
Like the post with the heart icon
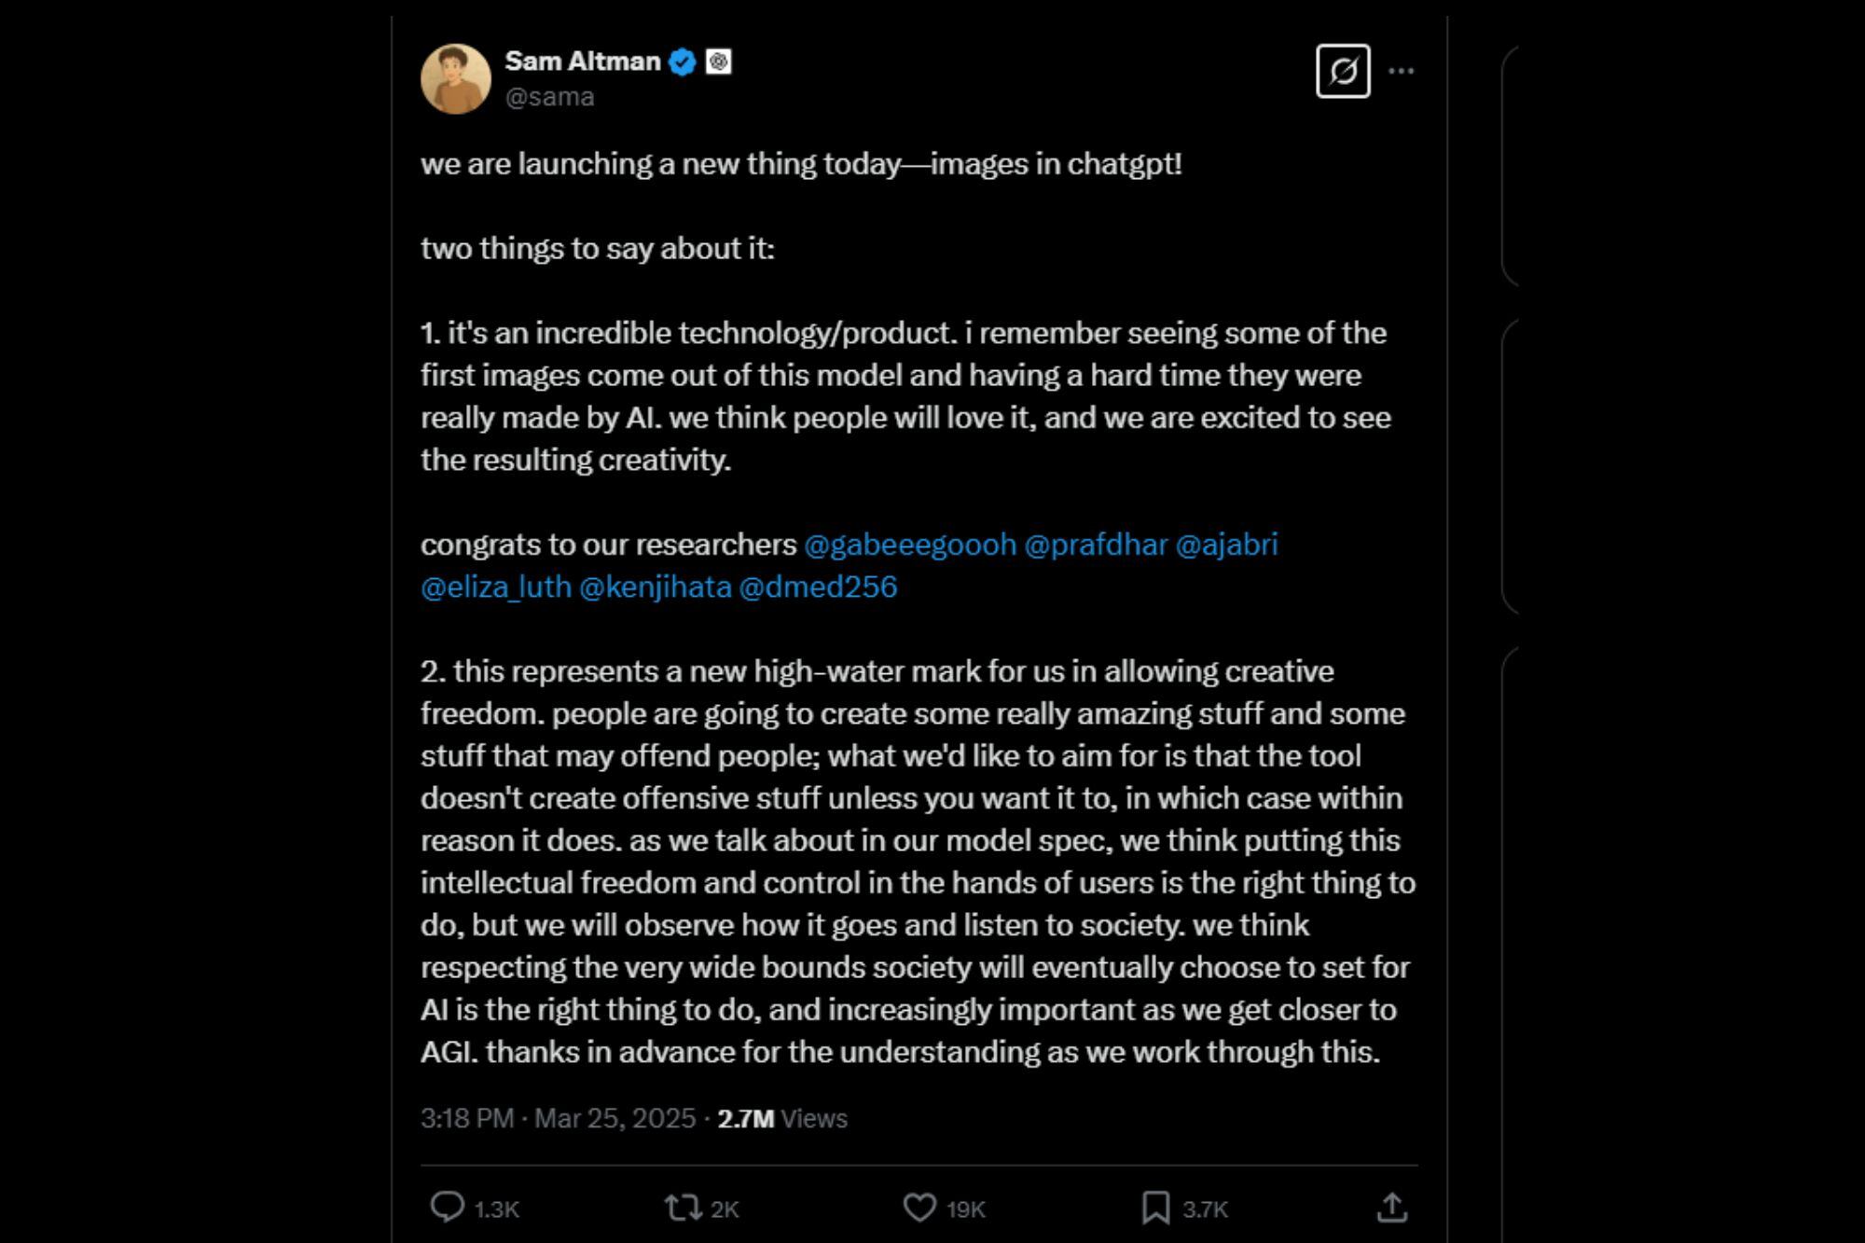pyautogui.click(x=919, y=1208)
